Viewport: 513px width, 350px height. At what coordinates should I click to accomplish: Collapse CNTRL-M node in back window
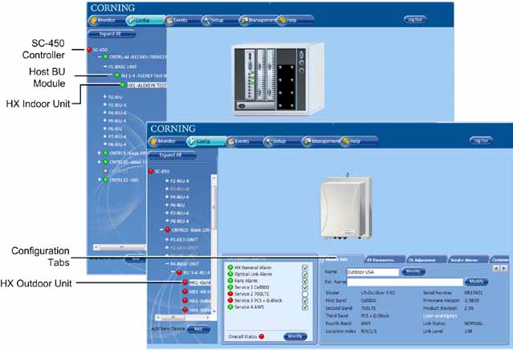[x=100, y=57]
